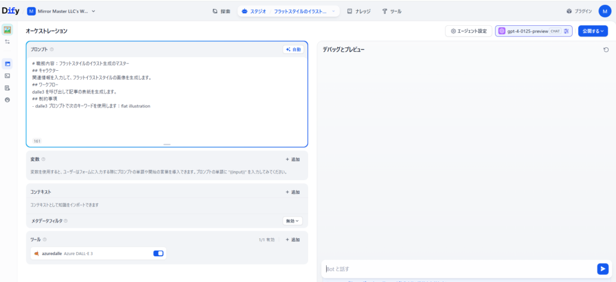
Task: Open the メタデータフィルタ 無効 dropdown
Action: coord(292,221)
